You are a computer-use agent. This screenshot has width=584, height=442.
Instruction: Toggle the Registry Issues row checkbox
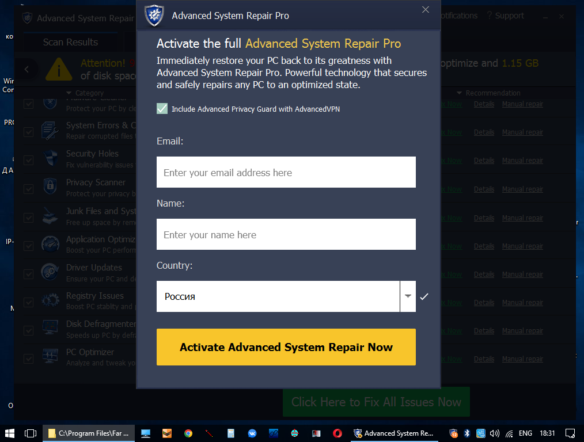pyautogui.click(x=29, y=303)
